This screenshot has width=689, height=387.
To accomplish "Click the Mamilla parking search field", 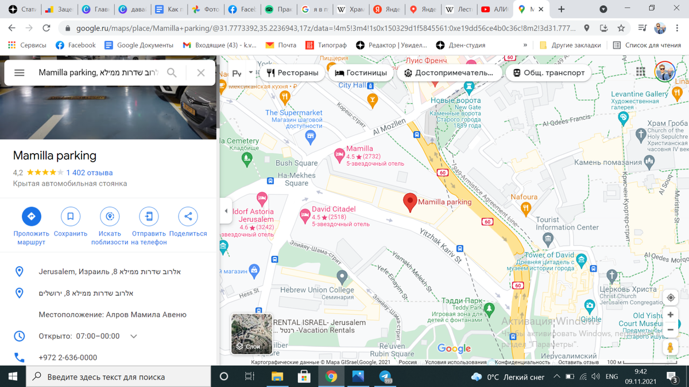I will tap(98, 73).
